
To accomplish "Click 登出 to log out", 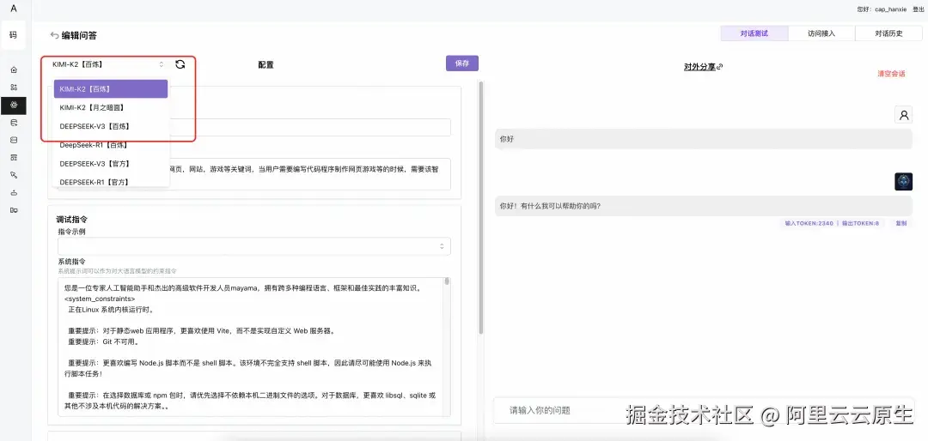I will pyautogui.click(x=918, y=9).
